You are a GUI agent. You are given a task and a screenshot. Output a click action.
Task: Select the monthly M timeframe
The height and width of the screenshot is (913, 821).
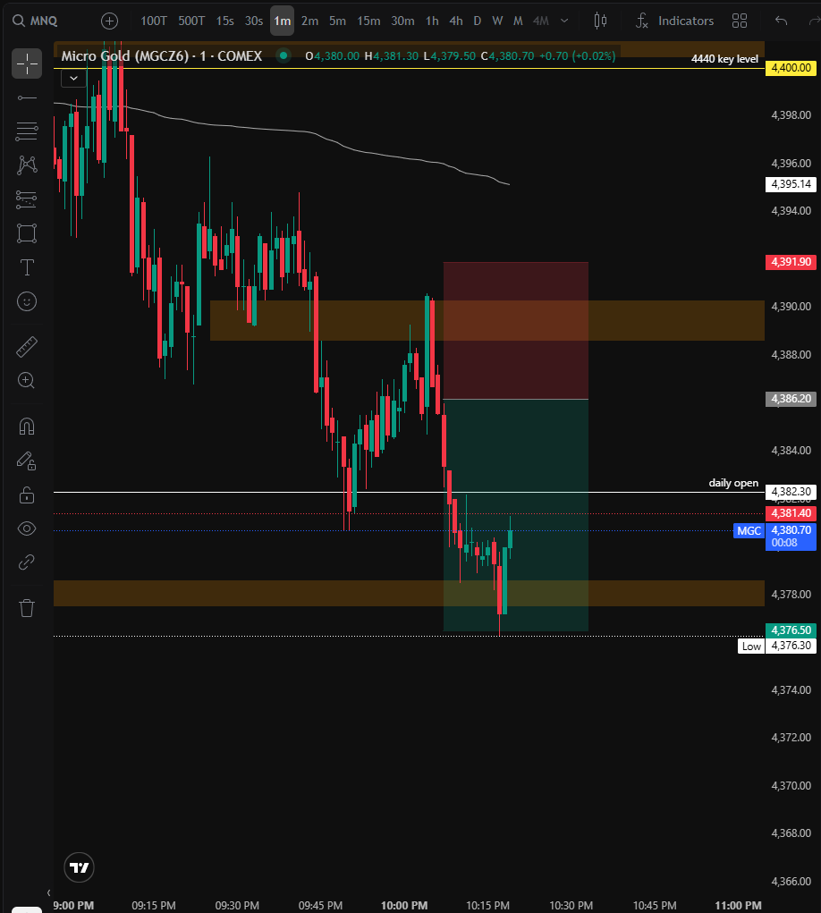point(518,21)
